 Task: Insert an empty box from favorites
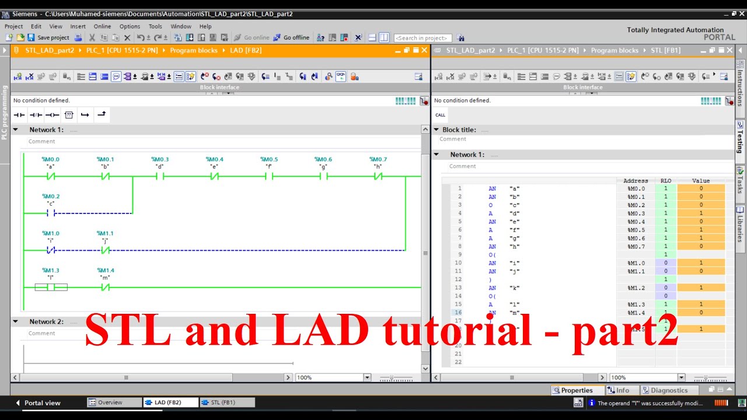point(68,115)
